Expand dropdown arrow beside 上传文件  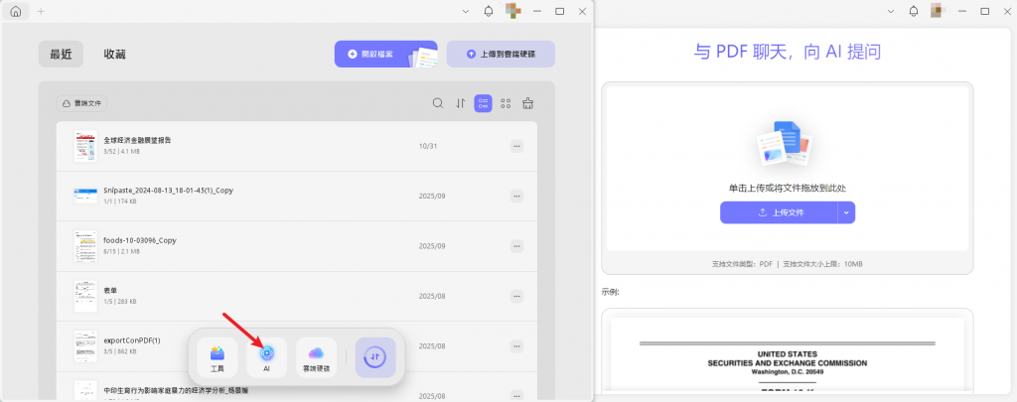tap(846, 212)
